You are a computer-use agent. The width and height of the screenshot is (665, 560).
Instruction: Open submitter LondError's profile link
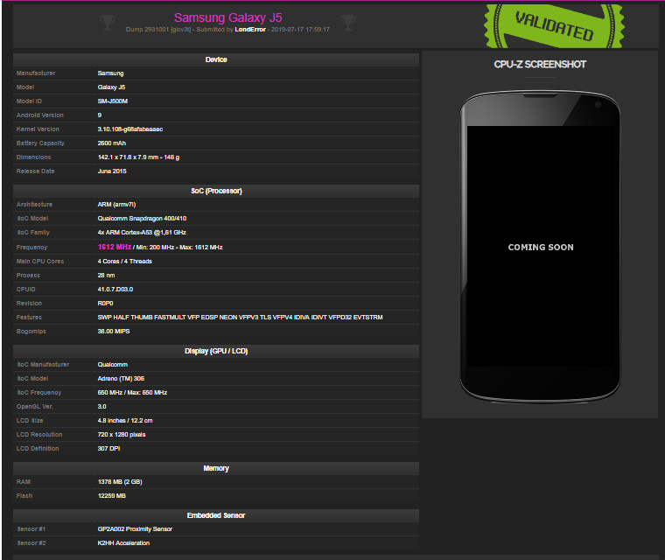250,30
